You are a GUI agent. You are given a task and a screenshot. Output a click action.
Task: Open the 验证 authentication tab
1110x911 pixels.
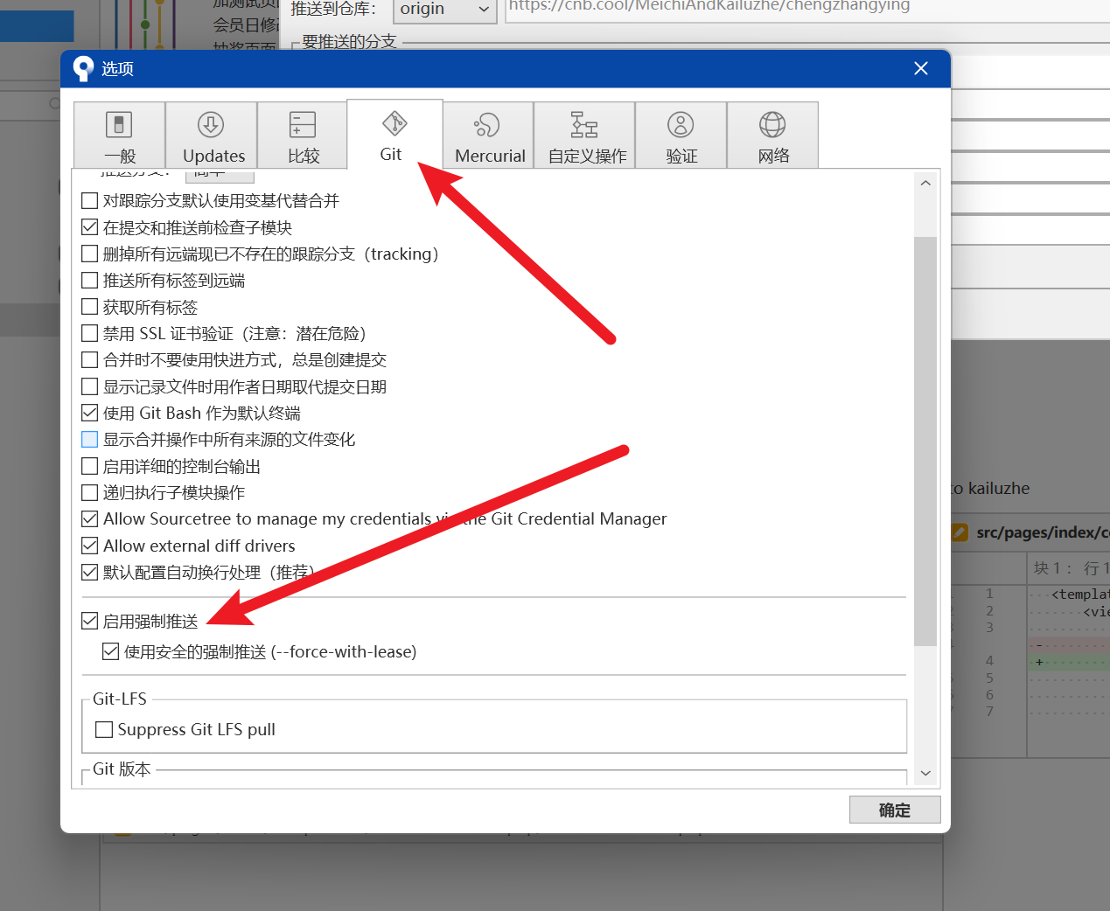click(681, 135)
